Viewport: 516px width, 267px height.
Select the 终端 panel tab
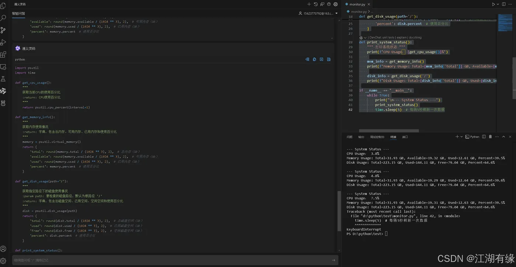click(393, 137)
